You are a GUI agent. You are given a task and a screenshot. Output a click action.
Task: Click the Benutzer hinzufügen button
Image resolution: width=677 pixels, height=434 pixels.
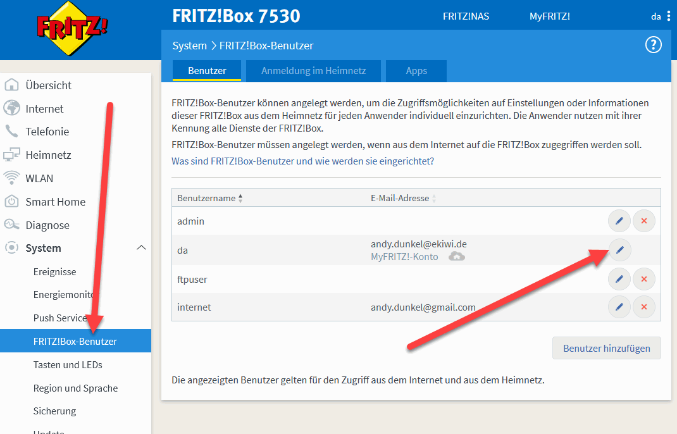click(x=606, y=348)
